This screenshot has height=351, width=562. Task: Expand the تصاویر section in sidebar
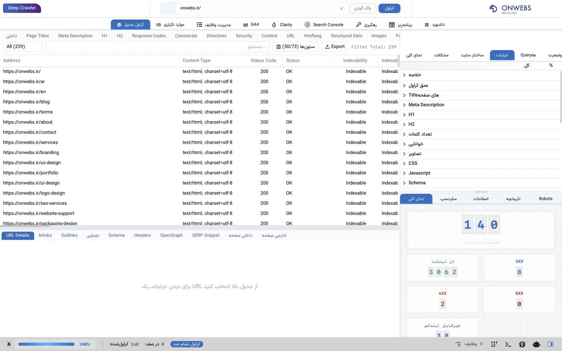(x=480, y=154)
